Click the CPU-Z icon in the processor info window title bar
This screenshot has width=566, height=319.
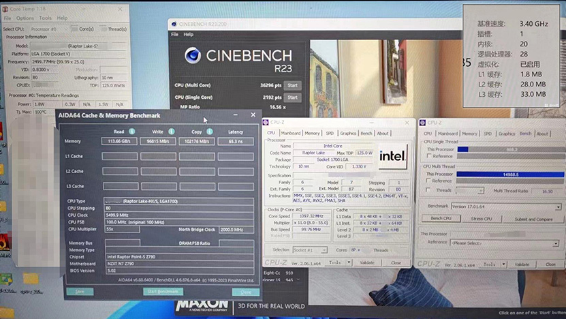click(x=266, y=123)
